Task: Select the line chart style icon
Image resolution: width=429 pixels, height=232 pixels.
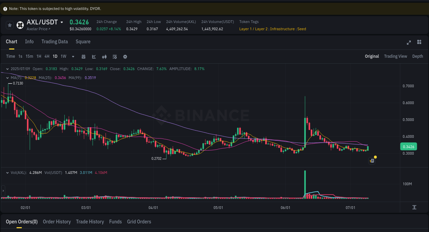Action: click(94, 56)
